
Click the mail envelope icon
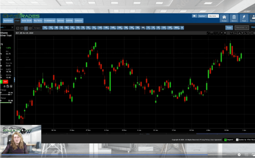(x=195, y=17)
